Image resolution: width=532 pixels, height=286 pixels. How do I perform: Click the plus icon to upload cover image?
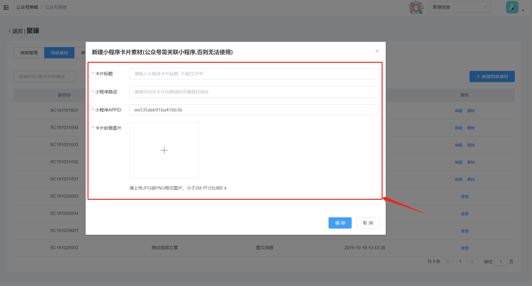point(164,150)
